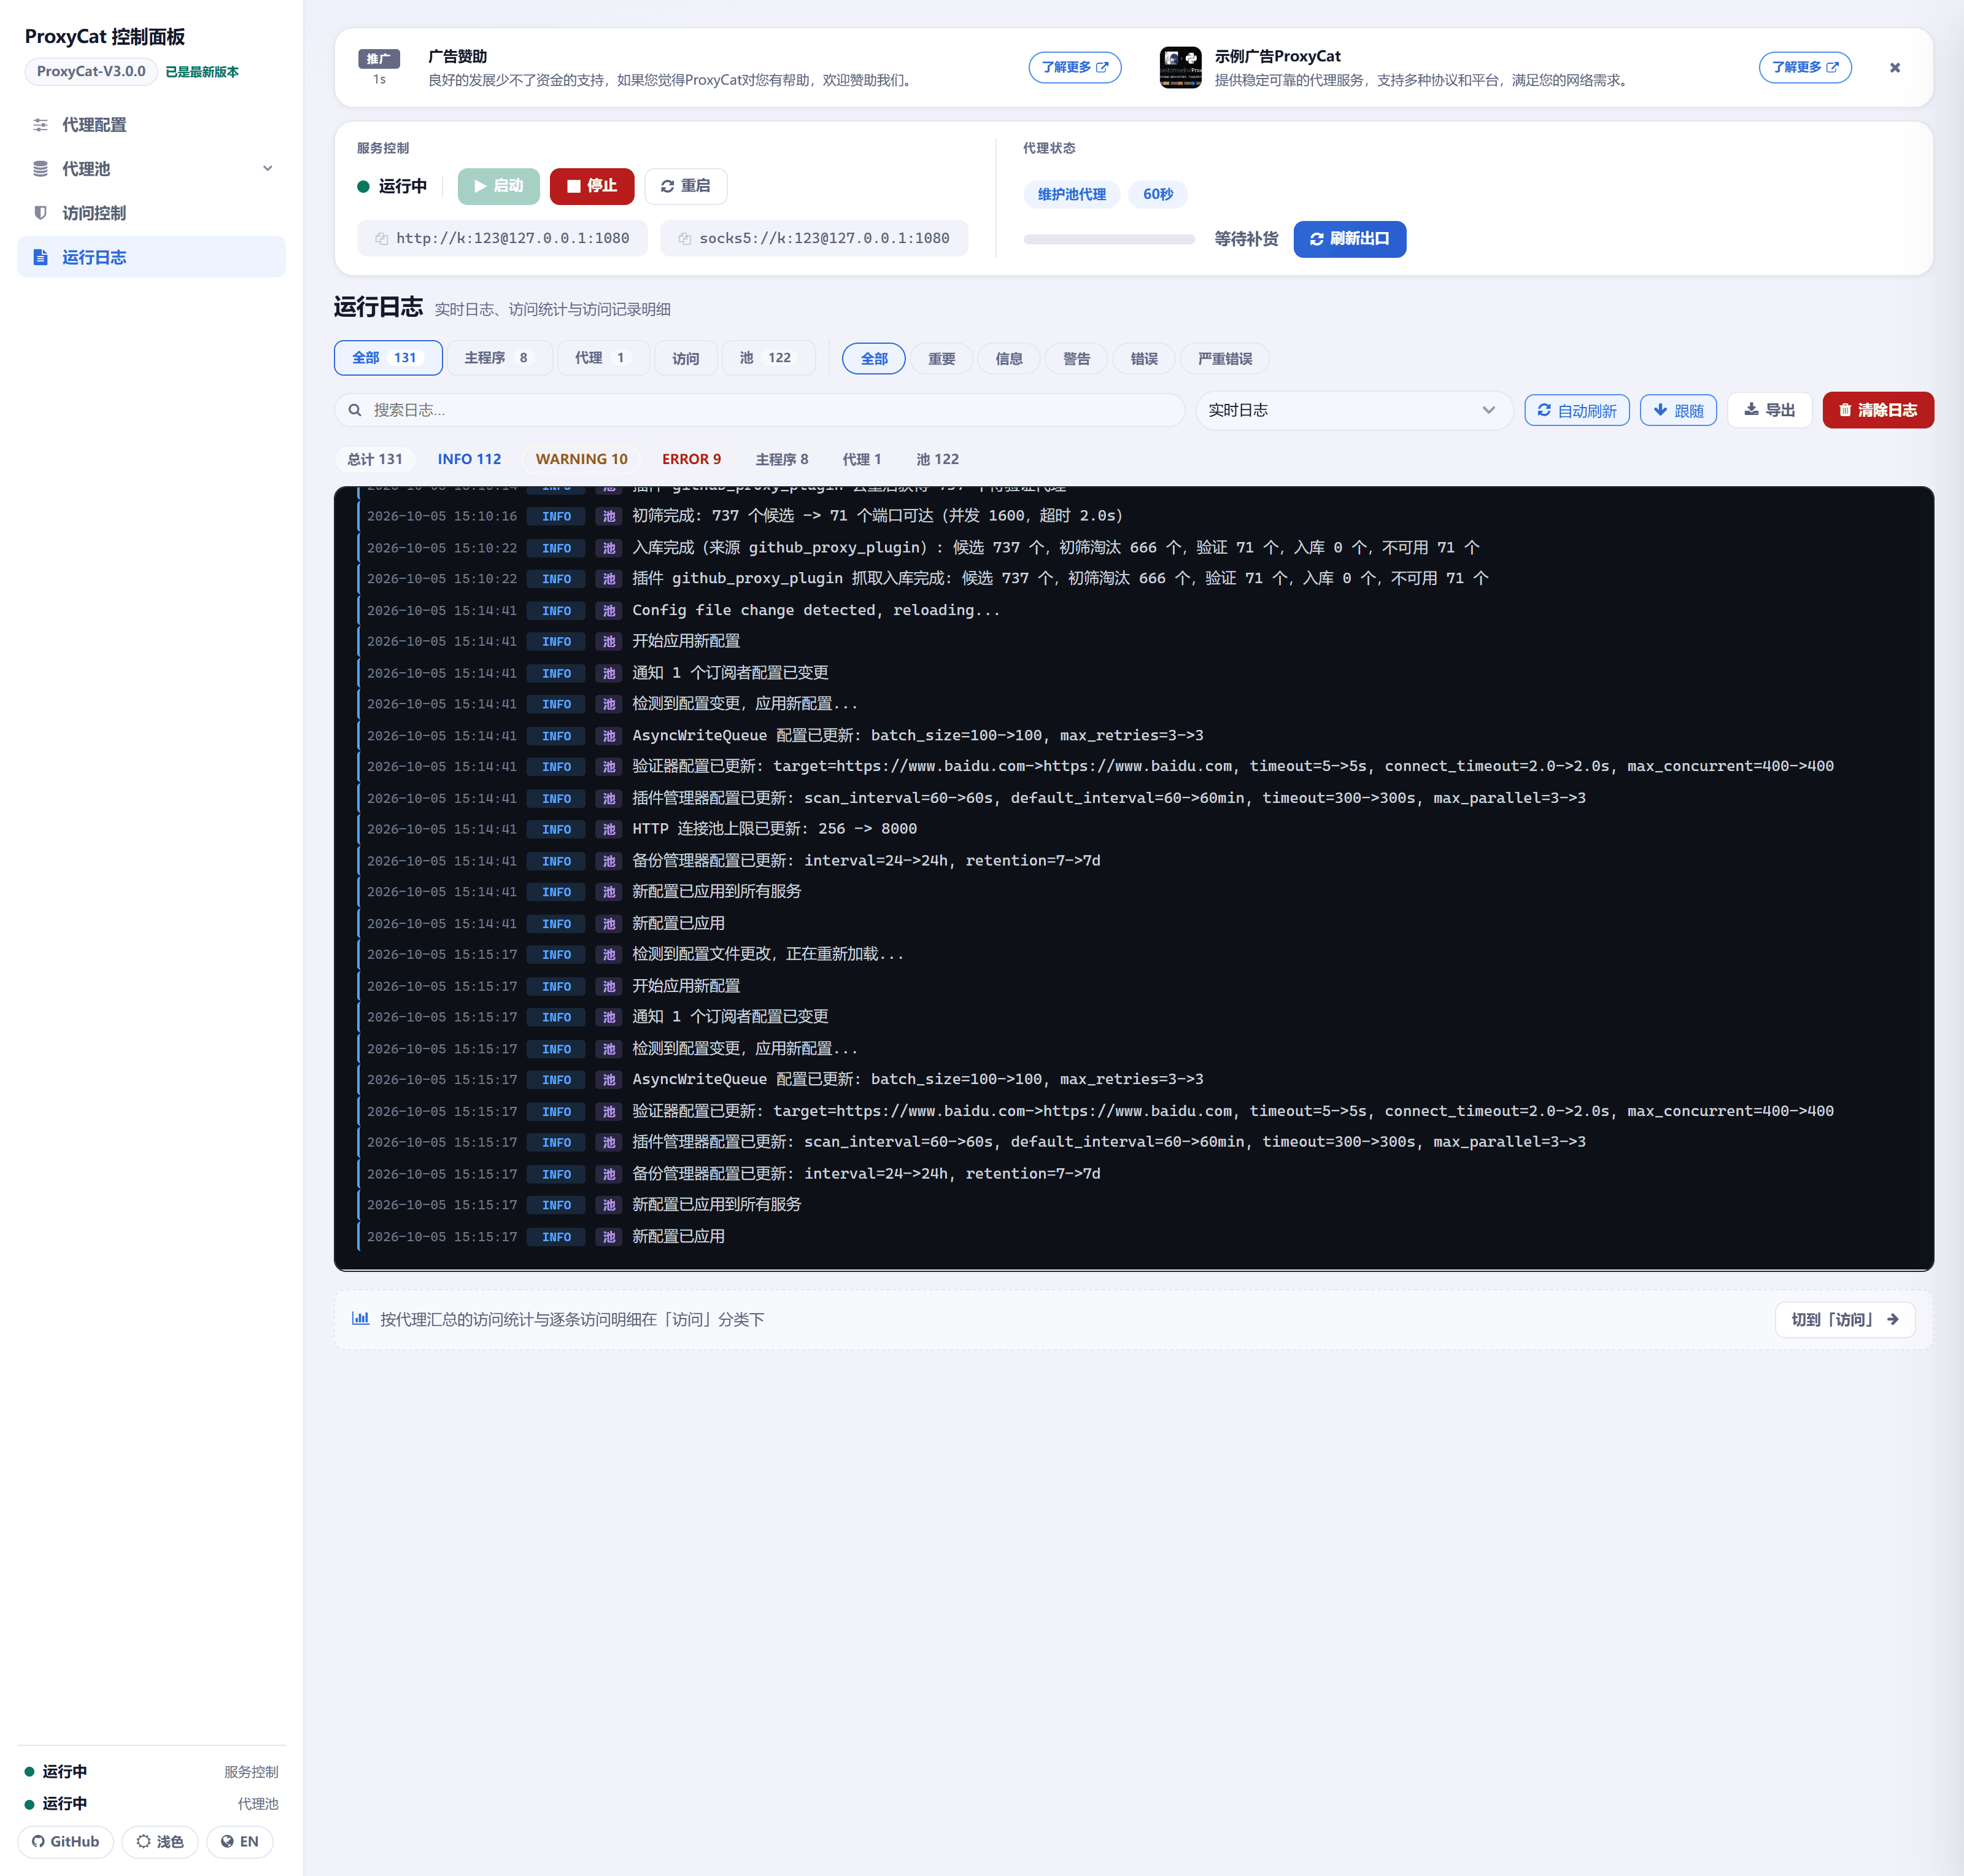Toggle the 跟随 follow button

click(x=1678, y=410)
